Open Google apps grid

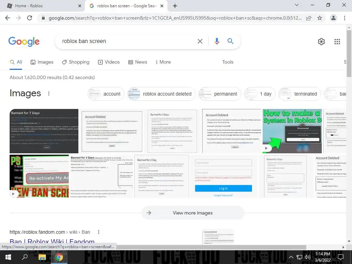337,42
